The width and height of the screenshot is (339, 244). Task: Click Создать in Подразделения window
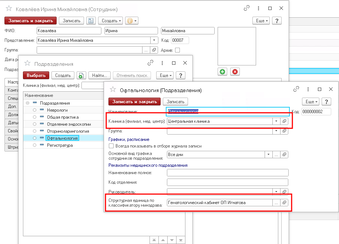click(x=63, y=75)
